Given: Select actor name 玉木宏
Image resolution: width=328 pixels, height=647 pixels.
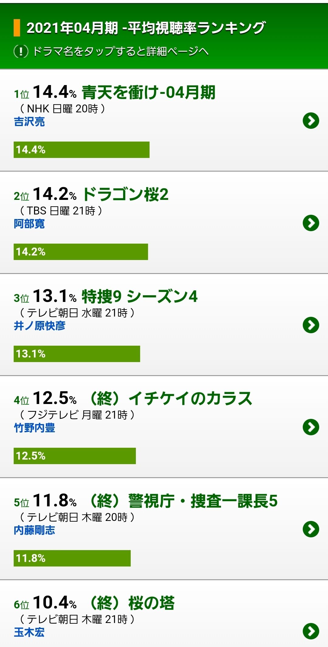Looking at the screenshot, I should coord(29,632).
